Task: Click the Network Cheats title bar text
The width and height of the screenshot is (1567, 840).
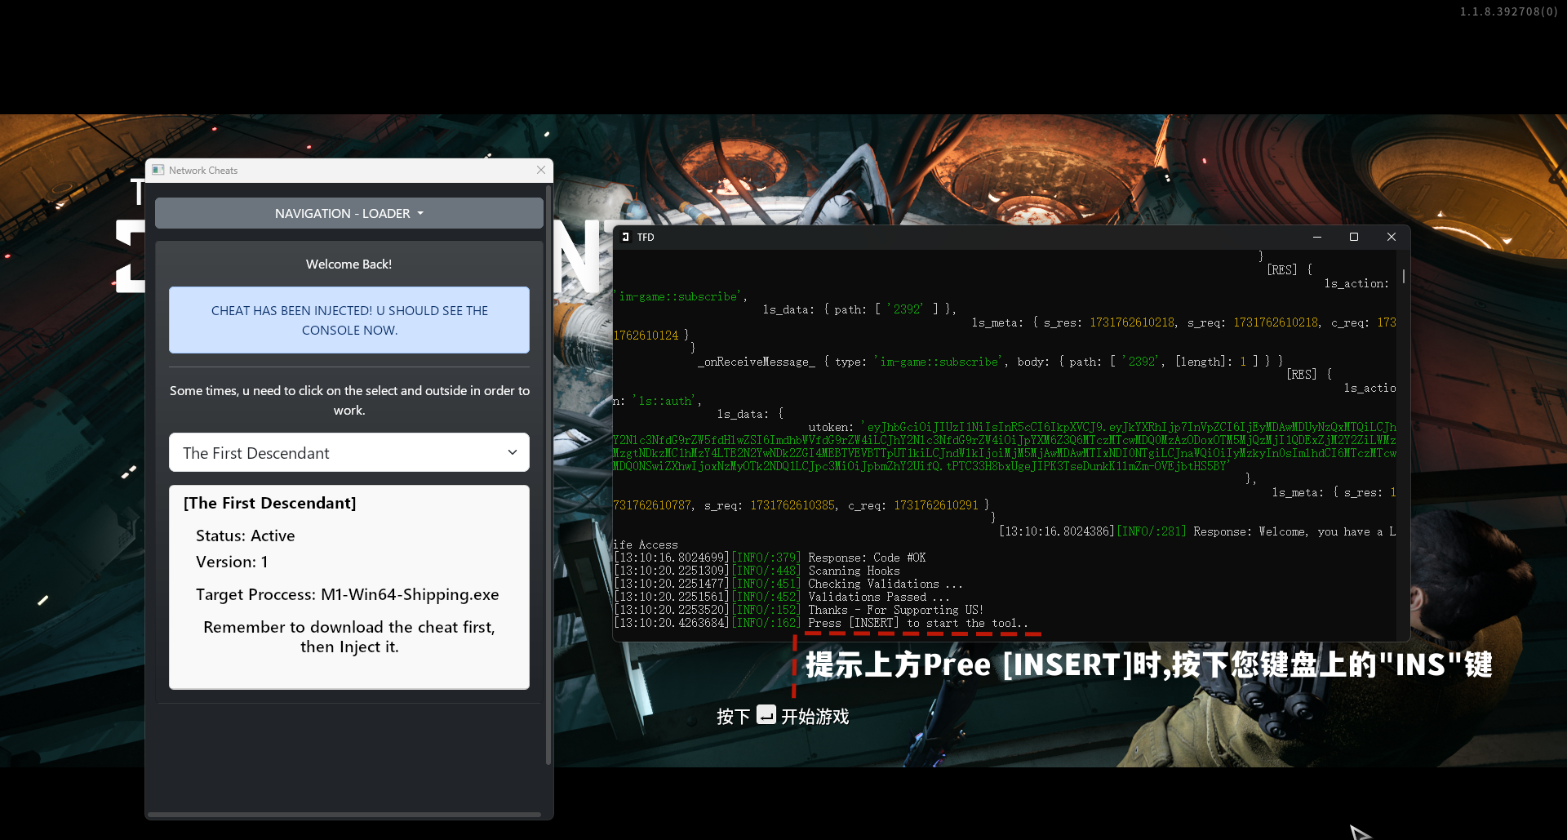Action: (203, 170)
